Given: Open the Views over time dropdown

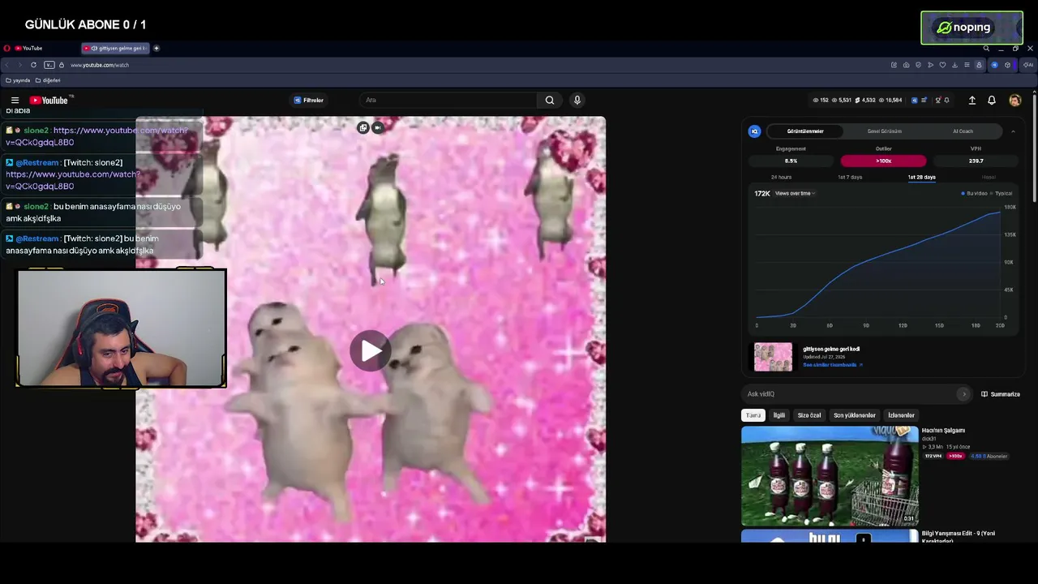Looking at the screenshot, I should [x=796, y=194].
